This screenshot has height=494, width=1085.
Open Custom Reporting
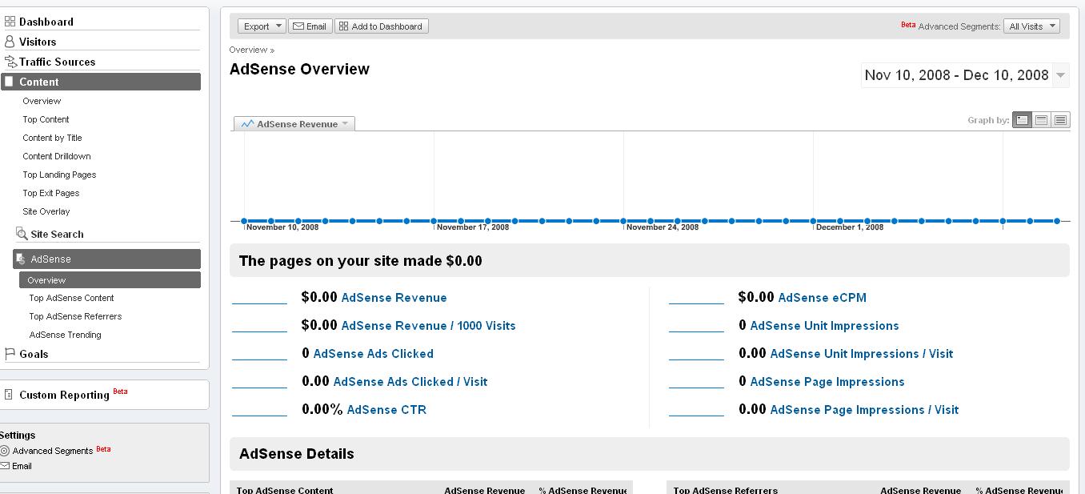(x=64, y=395)
